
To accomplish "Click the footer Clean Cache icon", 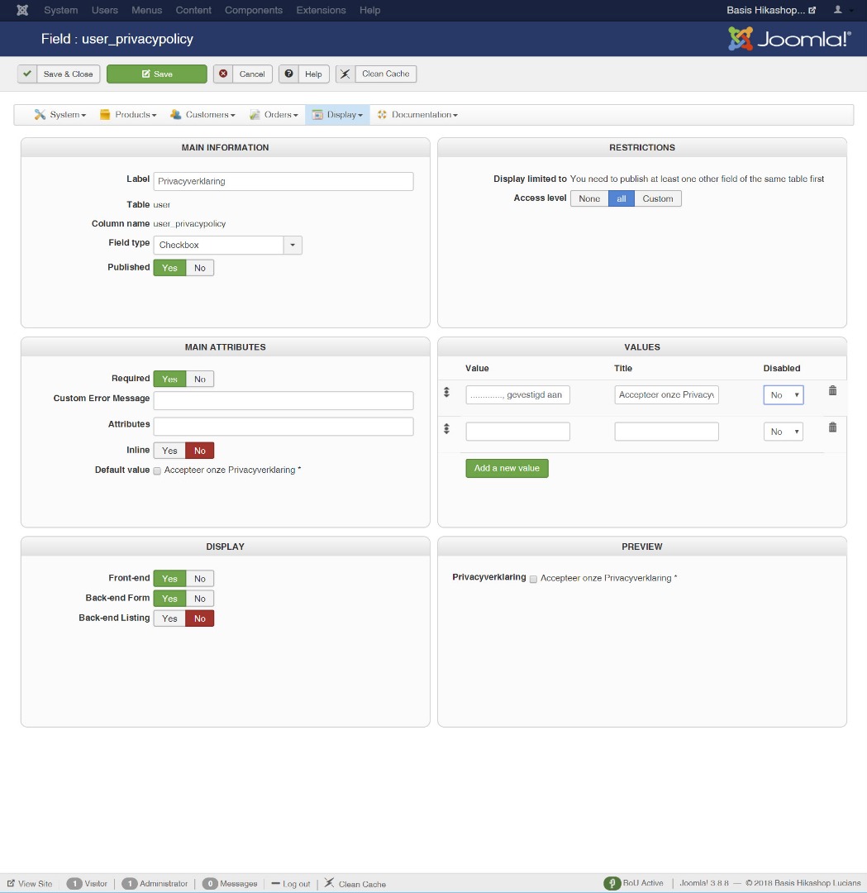I will (329, 882).
